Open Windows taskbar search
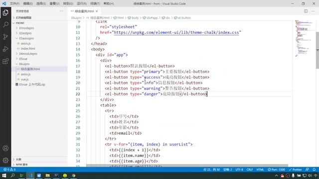The height and width of the screenshot is (179, 319). [x=12, y=176]
